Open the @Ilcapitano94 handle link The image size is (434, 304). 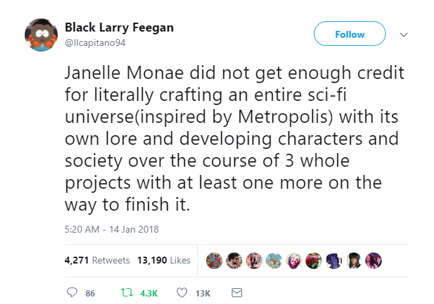[95, 43]
